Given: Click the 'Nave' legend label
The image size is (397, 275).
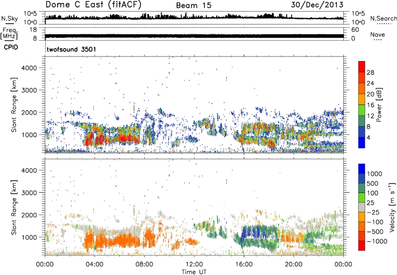Looking at the screenshot, I should (x=378, y=35).
